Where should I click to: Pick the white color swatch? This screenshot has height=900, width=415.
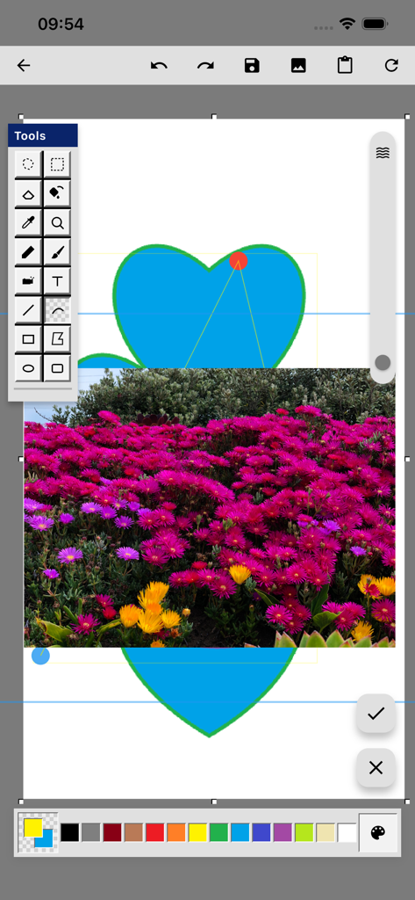click(347, 833)
